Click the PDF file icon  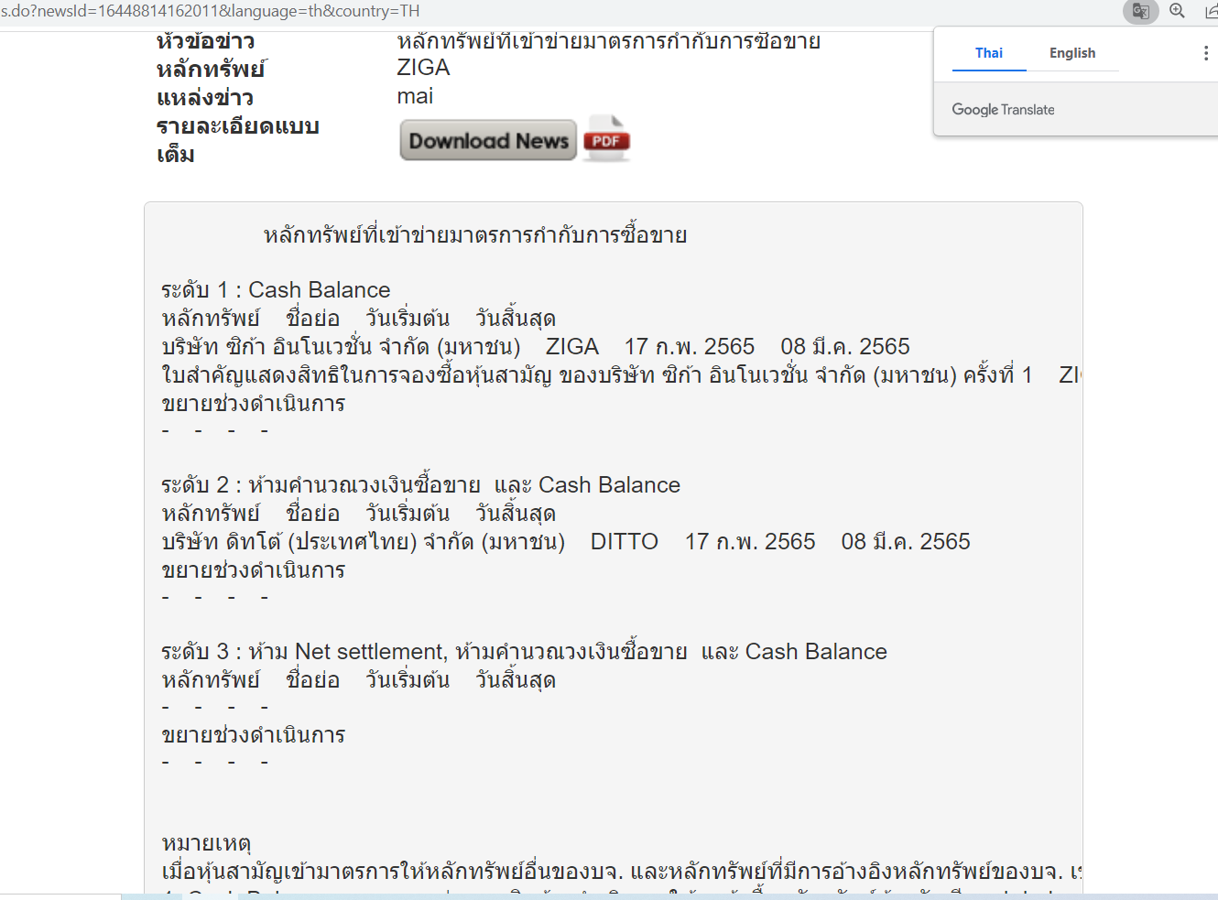606,139
